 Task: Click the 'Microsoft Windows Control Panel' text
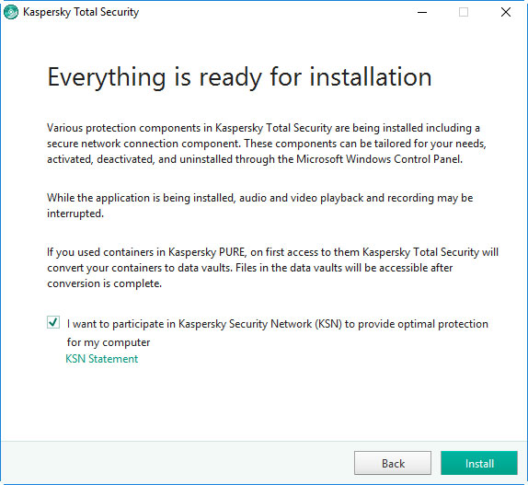coord(379,159)
